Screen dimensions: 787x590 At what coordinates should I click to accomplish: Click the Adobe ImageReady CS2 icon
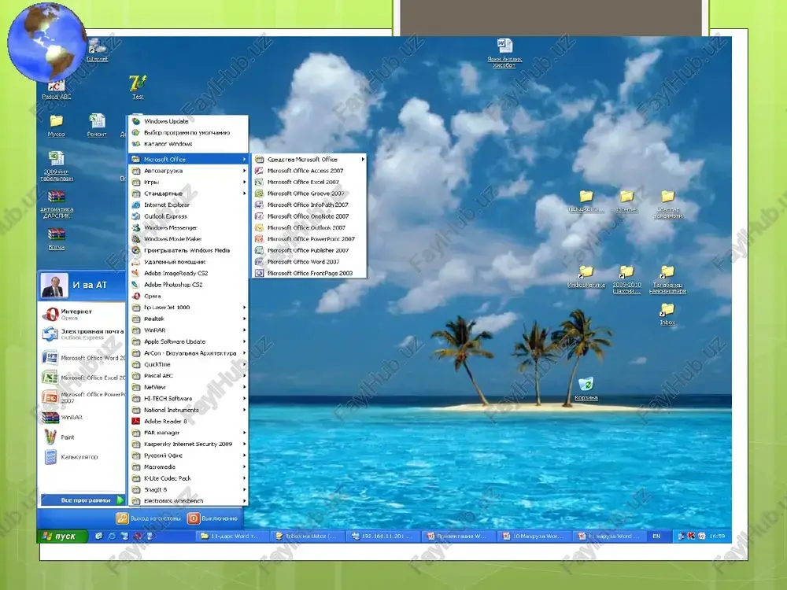[x=135, y=274]
